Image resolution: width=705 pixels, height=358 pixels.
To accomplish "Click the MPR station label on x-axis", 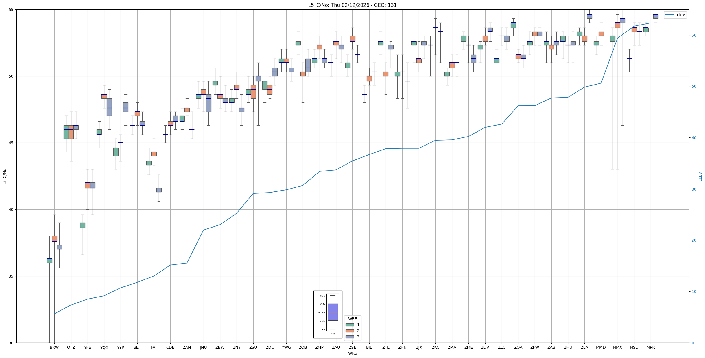I will pyautogui.click(x=651, y=347).
